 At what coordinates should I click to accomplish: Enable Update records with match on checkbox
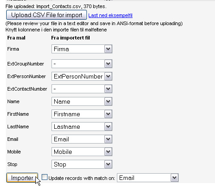pyautogui.click(x=44, y=177)
